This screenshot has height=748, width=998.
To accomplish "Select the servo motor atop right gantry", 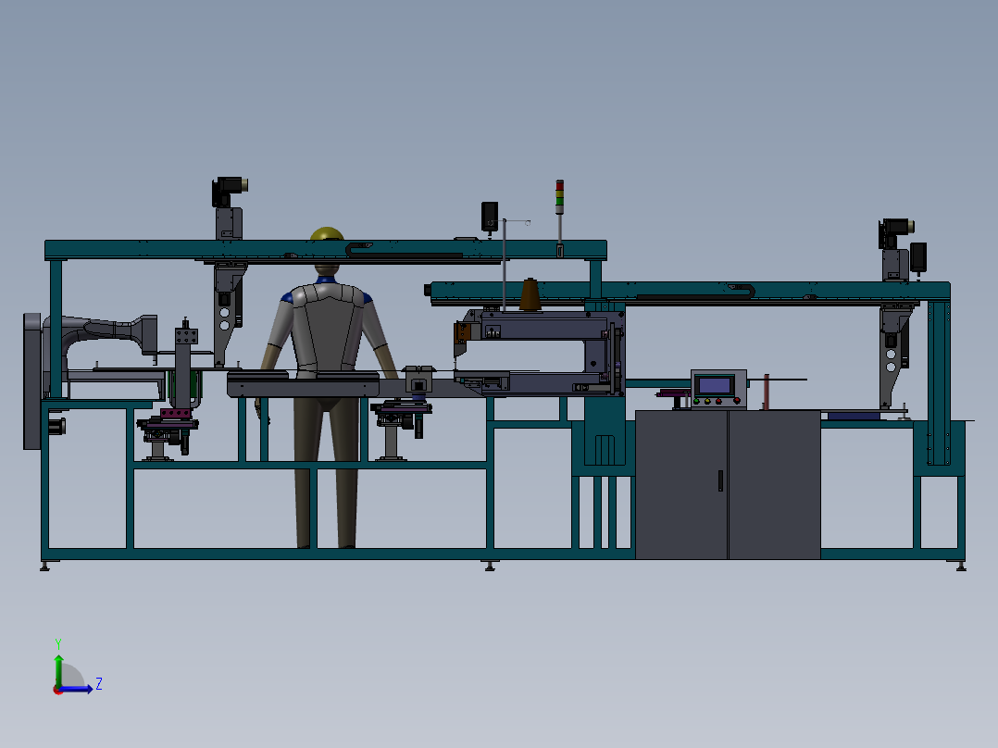I will [896, 233].
